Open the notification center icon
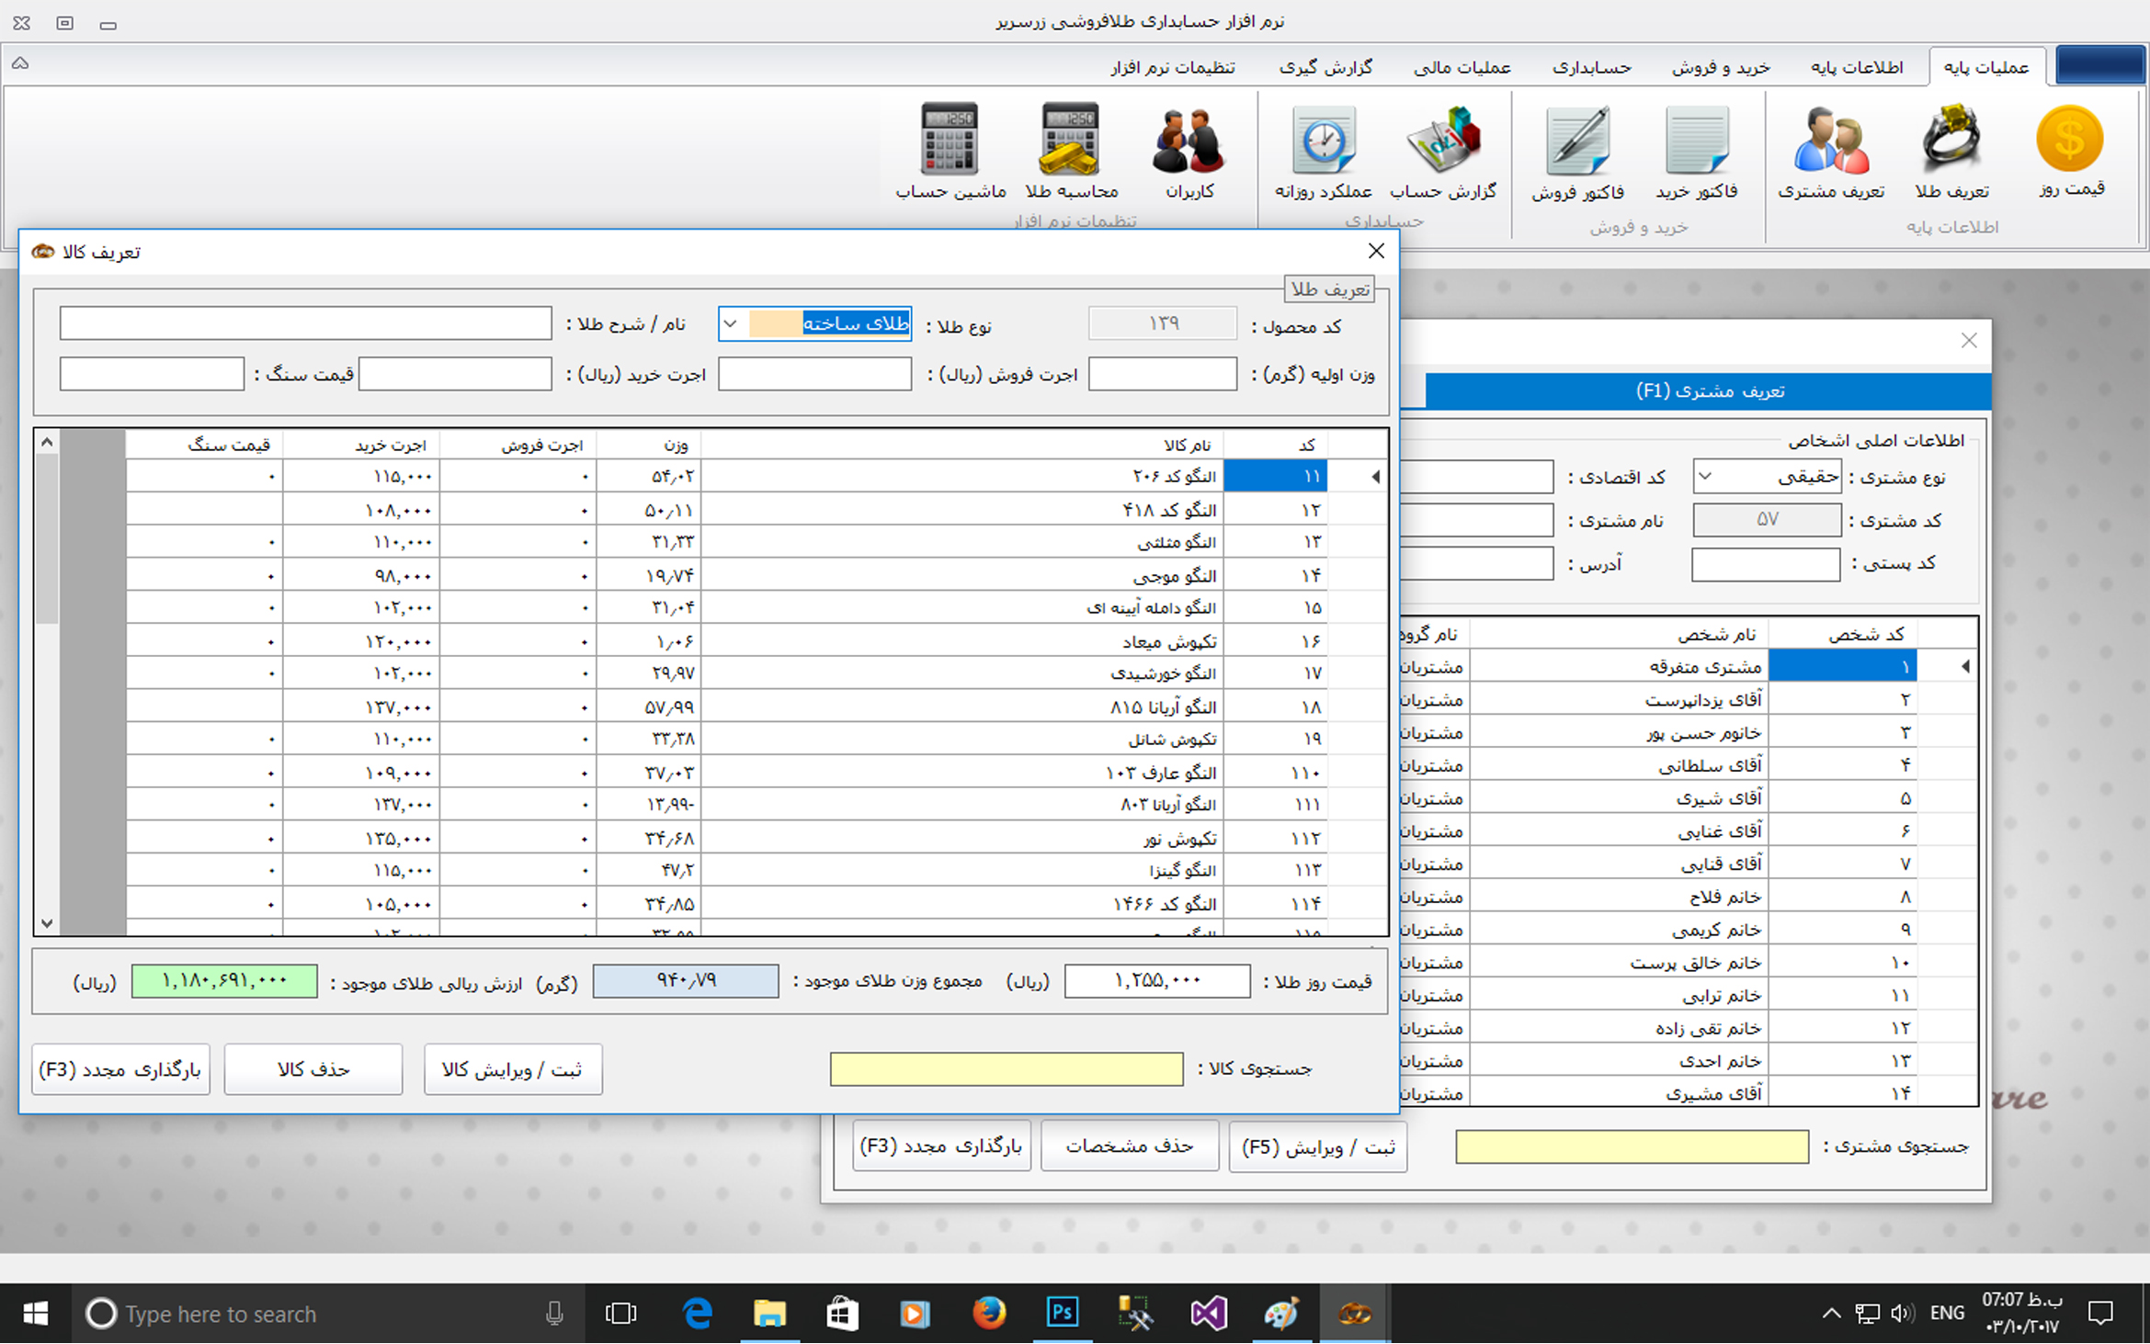Viewport: 2150px width, 1344px height. tap(2099, 1314)
